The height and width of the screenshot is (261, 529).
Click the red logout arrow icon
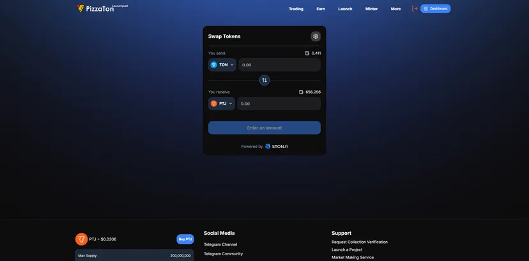click(x=415, y=9)
